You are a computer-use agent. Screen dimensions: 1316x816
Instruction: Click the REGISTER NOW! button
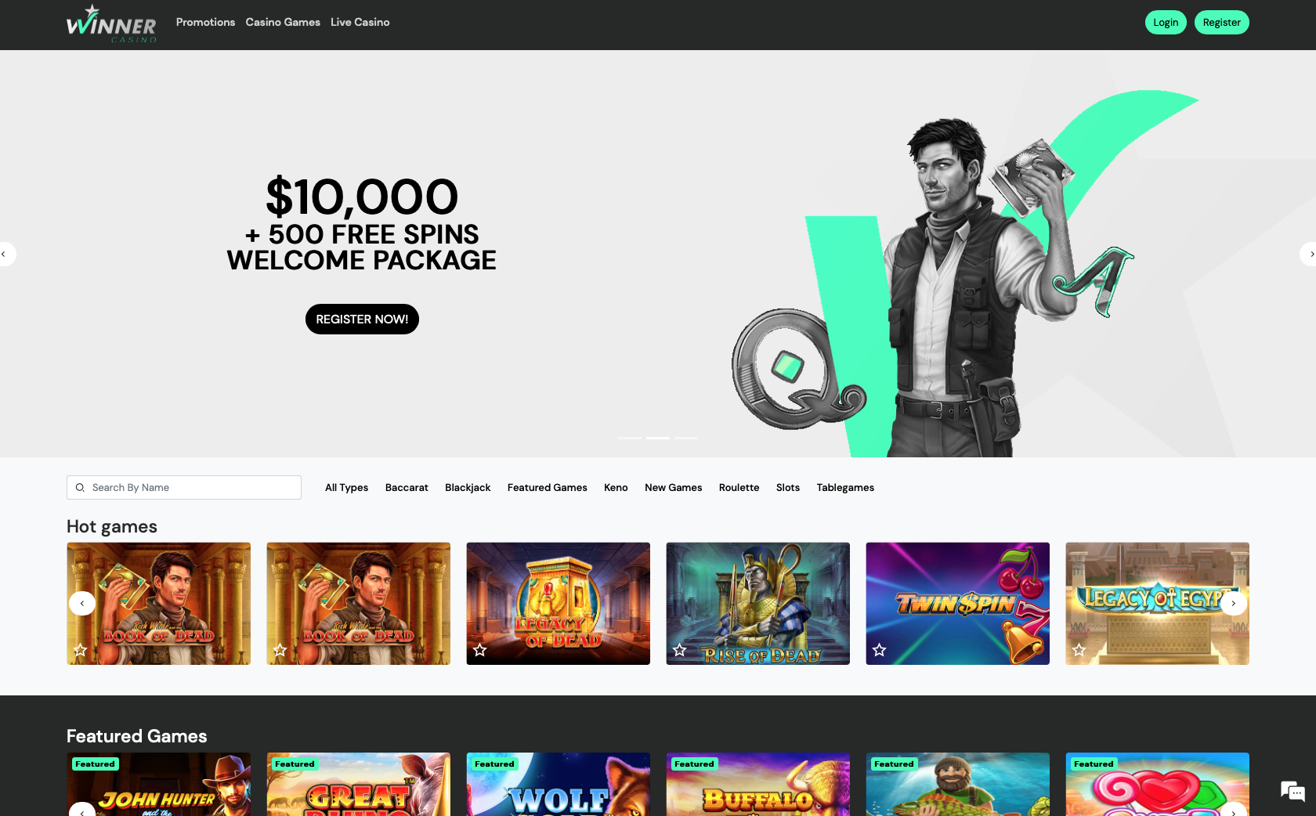[x=362, y=319]
